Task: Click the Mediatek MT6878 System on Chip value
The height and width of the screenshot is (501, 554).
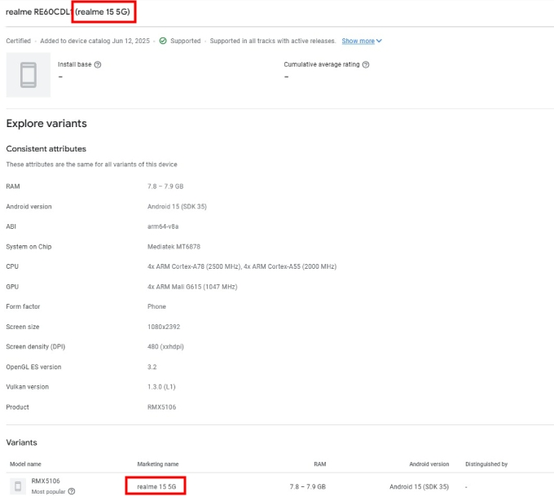Action: point(174,247)
